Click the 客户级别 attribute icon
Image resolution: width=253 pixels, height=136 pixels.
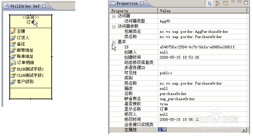13,82
